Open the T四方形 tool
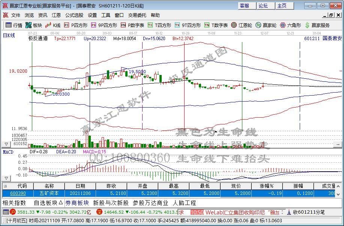This screenshot has width=344, height=226. point(159,25)
